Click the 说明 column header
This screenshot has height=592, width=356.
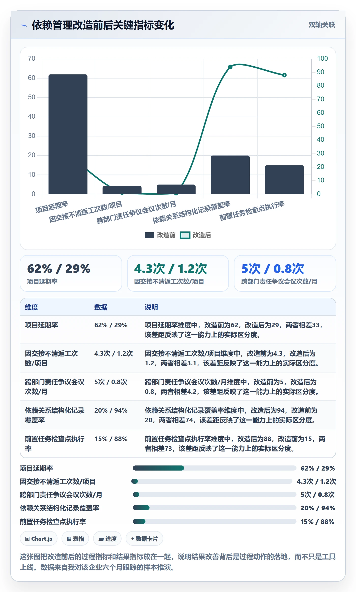click(151, 307)
